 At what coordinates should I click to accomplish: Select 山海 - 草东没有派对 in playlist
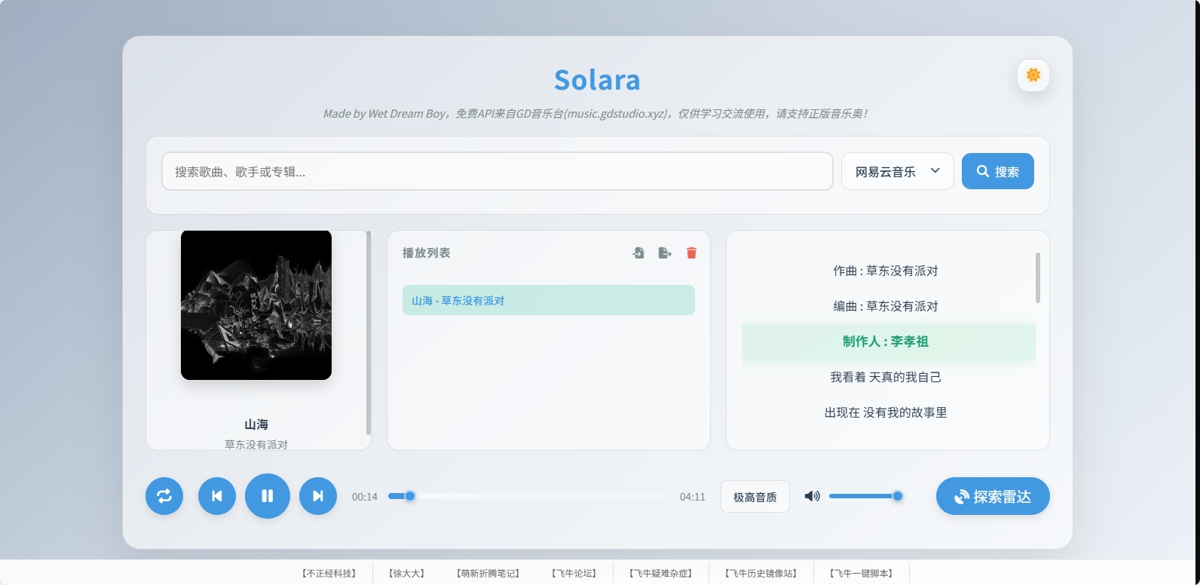(549, 300)
